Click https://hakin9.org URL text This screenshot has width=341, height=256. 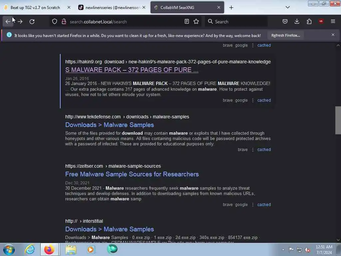click(x=84, y=62)
